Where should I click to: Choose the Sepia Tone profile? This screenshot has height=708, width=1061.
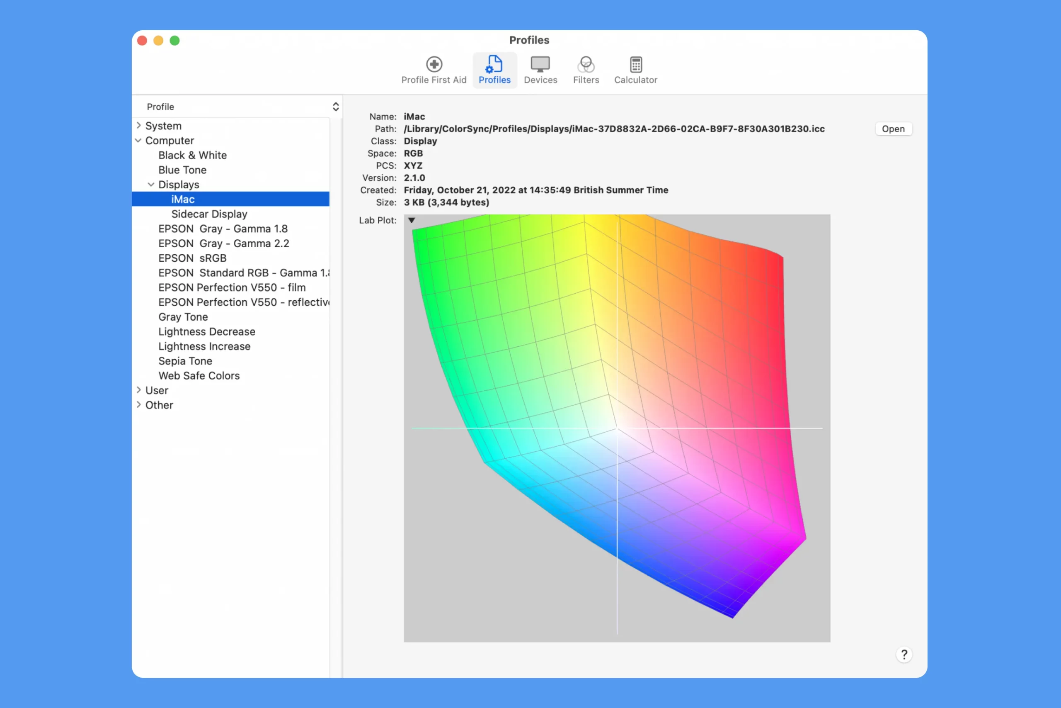(185, 361)
